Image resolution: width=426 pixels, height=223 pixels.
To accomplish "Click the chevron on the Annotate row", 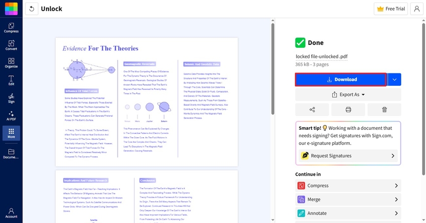I will pyautogui.click(x=397, y=213).
